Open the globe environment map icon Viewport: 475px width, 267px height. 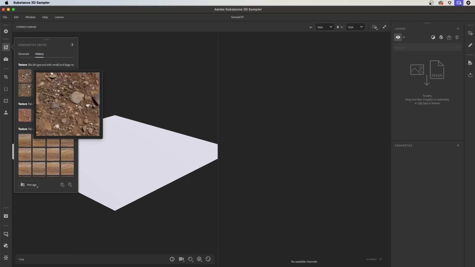click(199, 259)
